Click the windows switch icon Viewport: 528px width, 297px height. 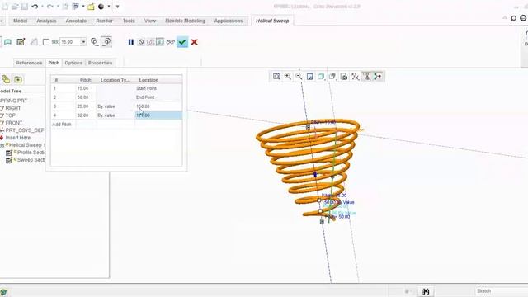point(75,7)
